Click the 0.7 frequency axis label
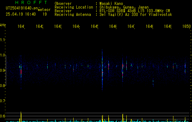The height and width of the screenshot is (122, 192). [x=2, y=101]
